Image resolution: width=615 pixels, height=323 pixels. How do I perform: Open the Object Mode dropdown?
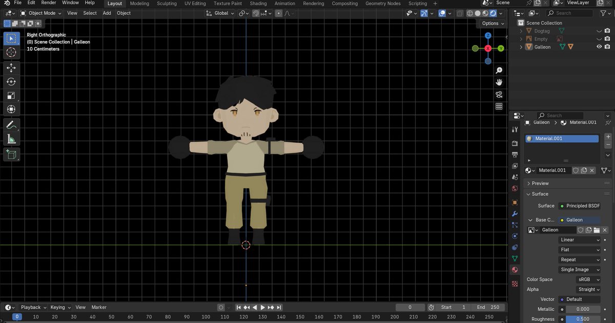point(42,13)
